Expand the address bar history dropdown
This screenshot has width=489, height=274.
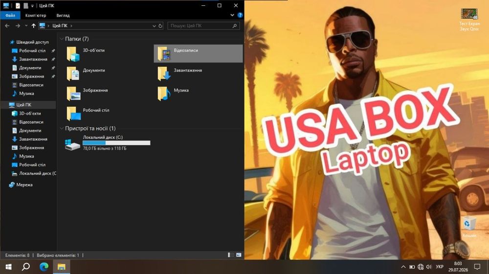coord(154,26)
